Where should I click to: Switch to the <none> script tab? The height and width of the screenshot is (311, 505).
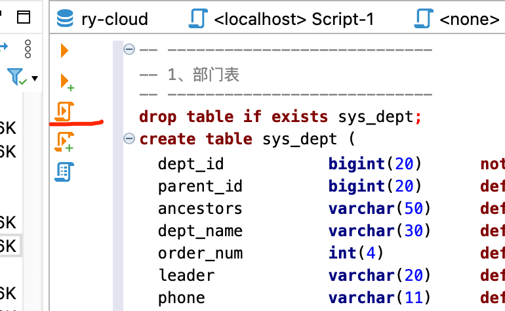[468, 19]
